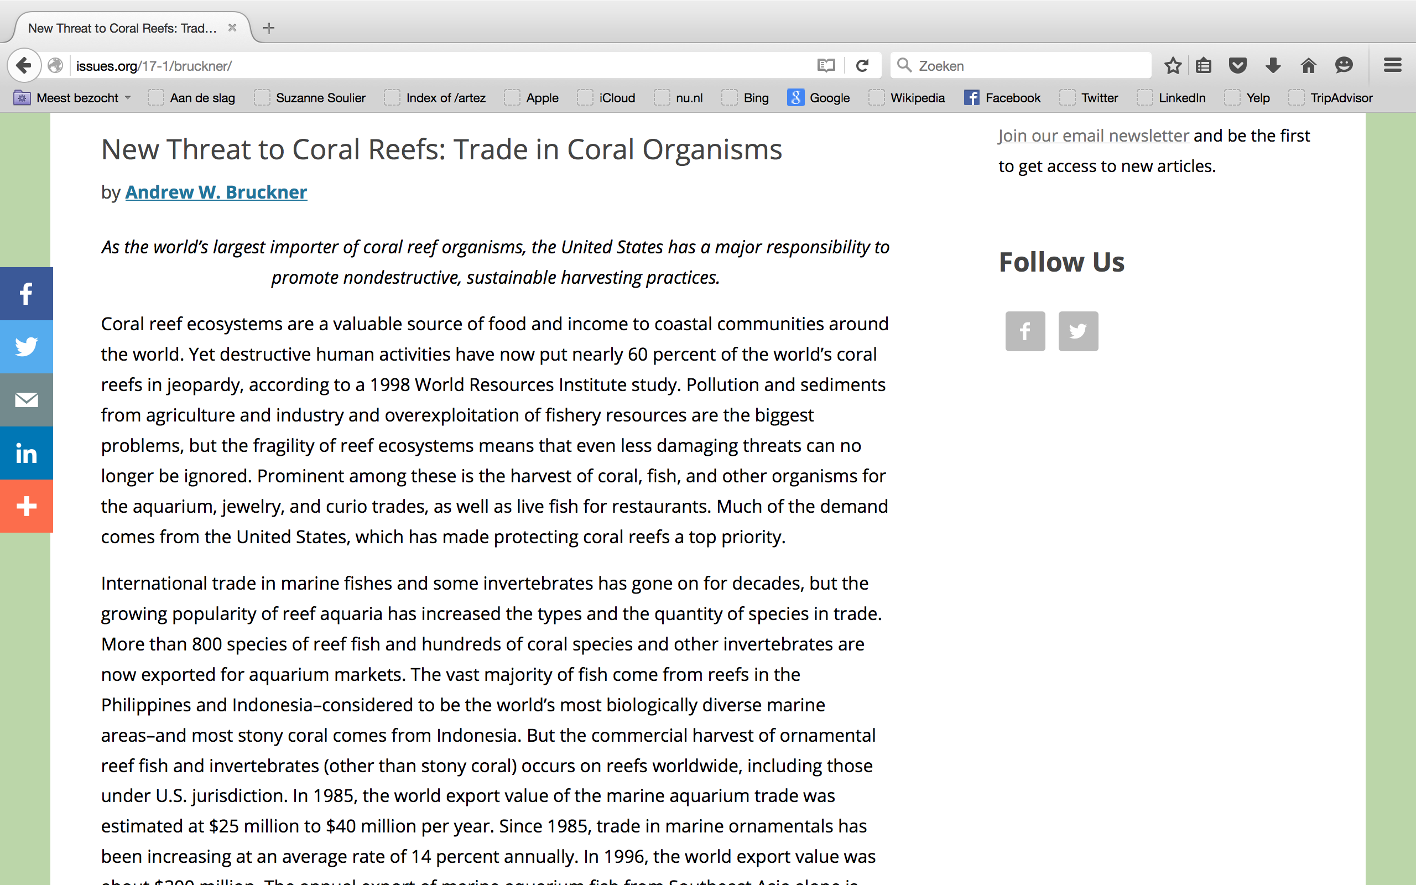Open the Suzanne Soulier bookmark
The height and width of the screenshot is (885, 1416).
(x=310, y=98)
